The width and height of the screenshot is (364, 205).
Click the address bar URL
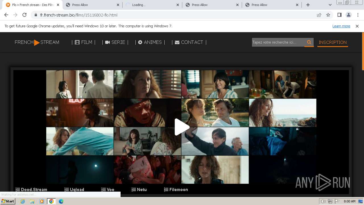coord(79,15)
